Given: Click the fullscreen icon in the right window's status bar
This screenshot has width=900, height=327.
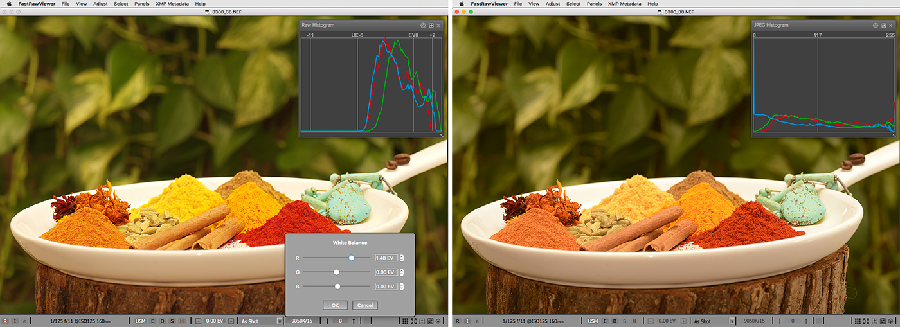Looking at the screenshot, I should [867, 321].
